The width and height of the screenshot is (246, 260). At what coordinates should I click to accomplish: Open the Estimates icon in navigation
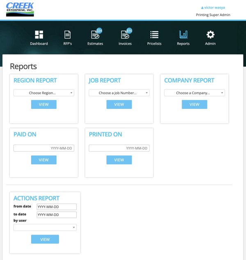tap(95, 35)
